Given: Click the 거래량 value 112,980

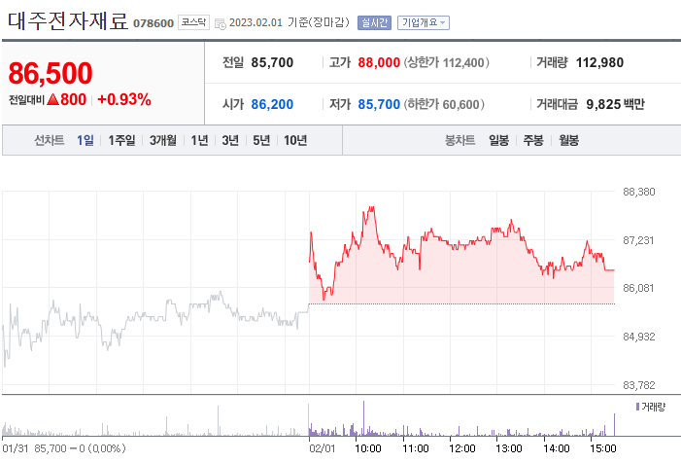Looking at the screenshot, I should [x=599, y=62].
